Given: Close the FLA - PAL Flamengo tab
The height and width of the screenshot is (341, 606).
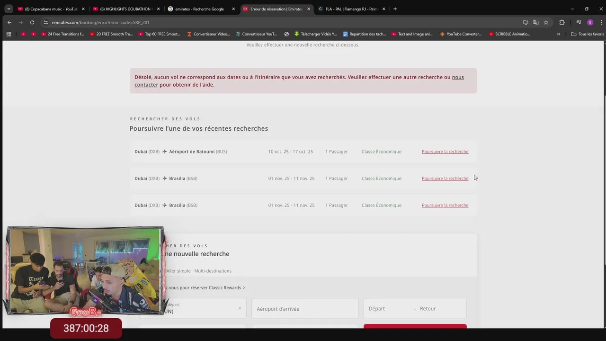Looking at the screenshot, I should tap(384, 9).
